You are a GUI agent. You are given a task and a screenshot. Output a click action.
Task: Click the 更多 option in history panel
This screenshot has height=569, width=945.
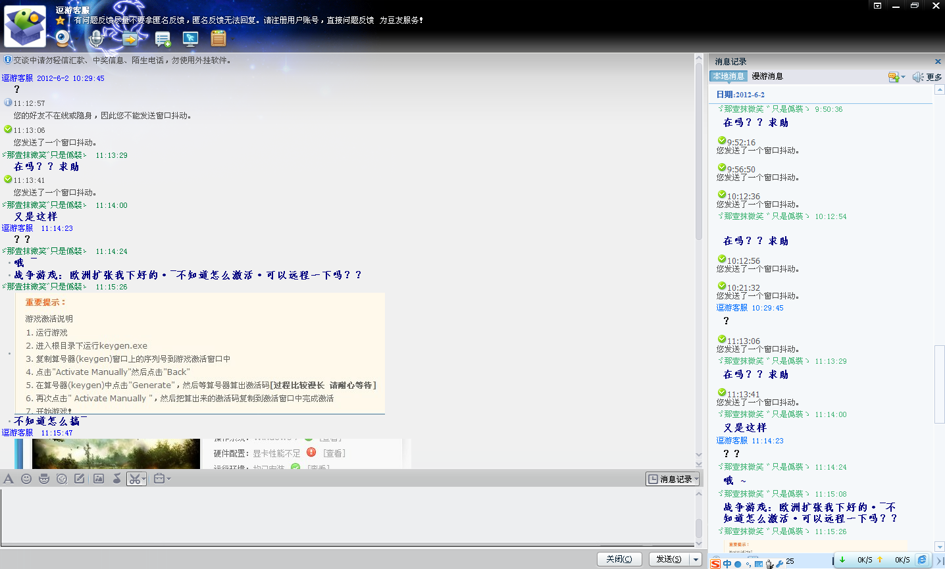[934, 77]
